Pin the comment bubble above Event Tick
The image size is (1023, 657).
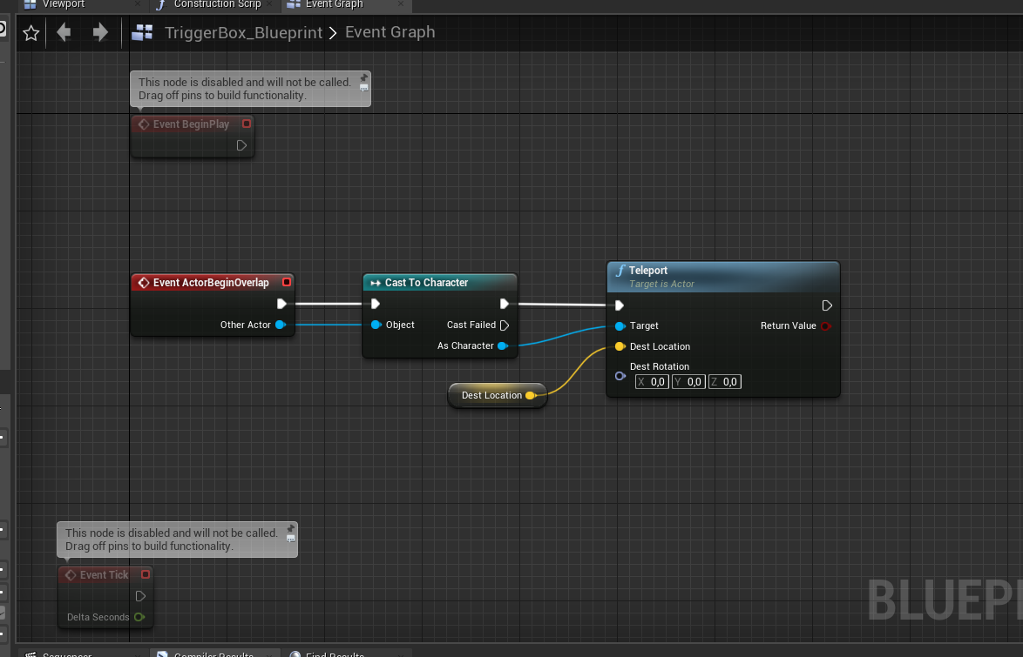(x=291, y=528)
